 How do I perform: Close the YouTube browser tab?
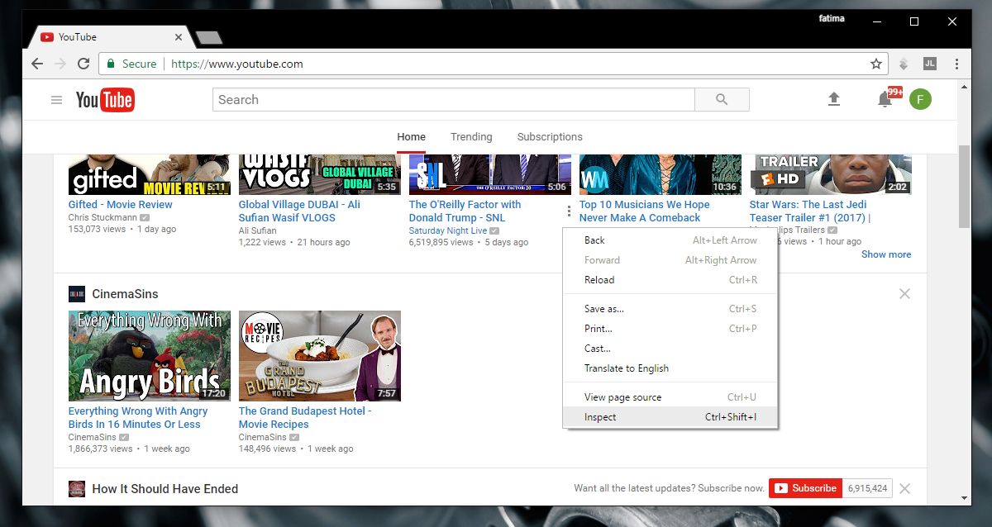[179, 37]
